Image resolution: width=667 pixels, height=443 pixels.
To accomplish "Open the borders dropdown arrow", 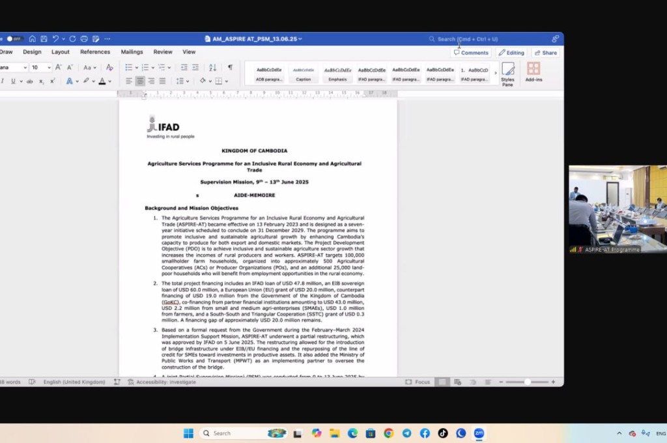I will pyautogui.click(x=227, y=81).
